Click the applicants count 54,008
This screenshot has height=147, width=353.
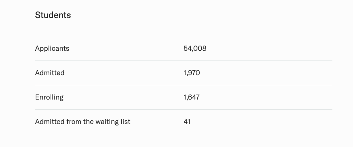(x=195, y=48)
